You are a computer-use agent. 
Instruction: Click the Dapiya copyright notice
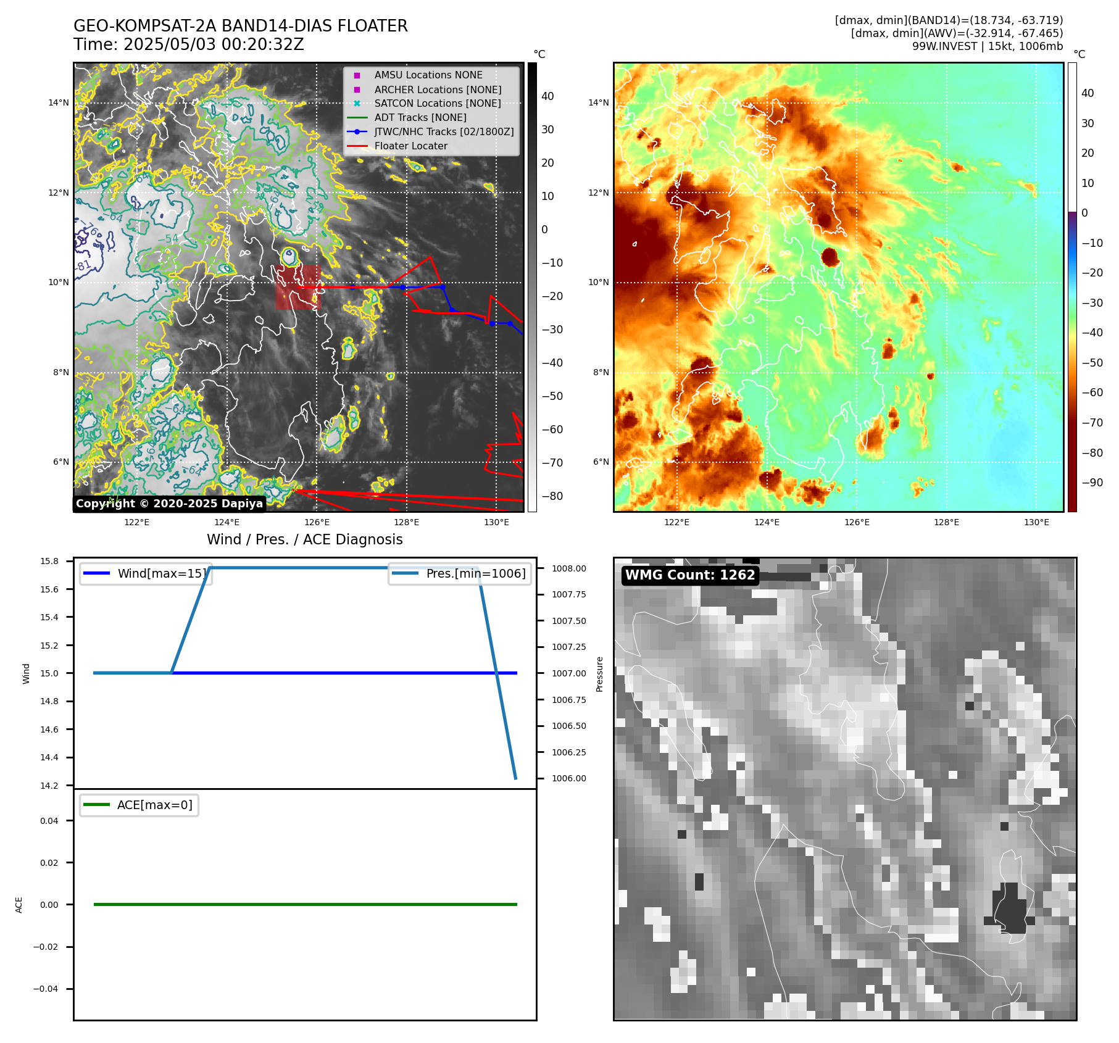(170, 504)
